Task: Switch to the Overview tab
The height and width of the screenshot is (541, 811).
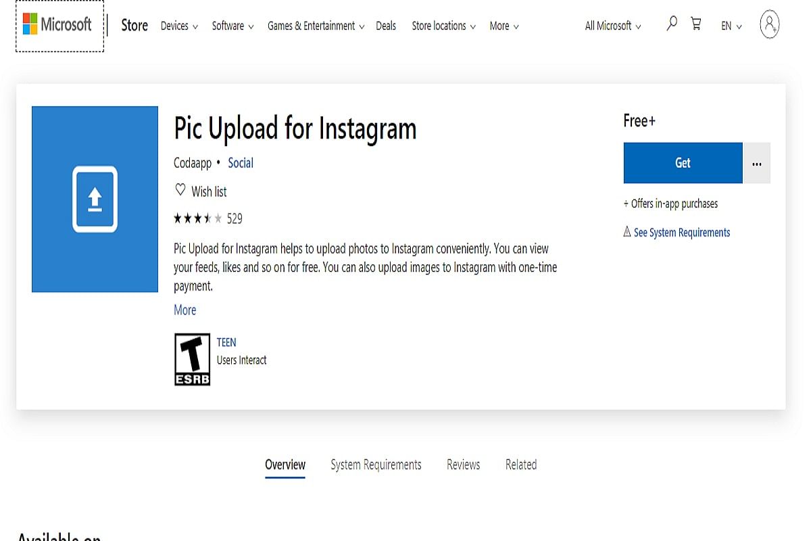Action: click(285, 465)
